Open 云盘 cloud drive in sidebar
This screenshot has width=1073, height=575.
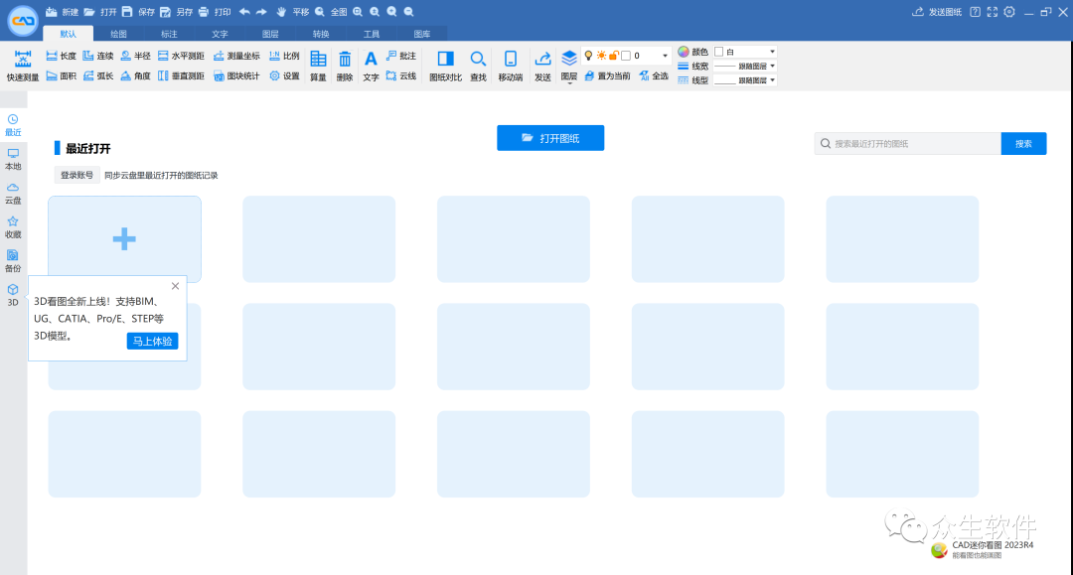(13, 194)
